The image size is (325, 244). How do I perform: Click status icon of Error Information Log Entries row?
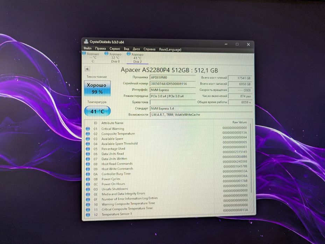point(88,200)
